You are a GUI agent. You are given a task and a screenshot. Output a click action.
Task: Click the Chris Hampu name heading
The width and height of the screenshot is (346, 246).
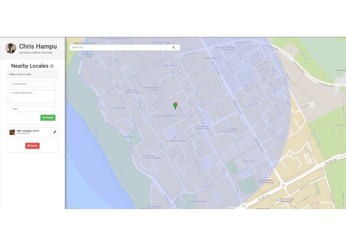38,46
